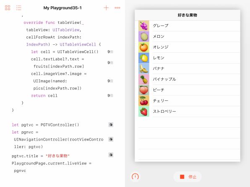Open result viewer beside UINavigationController line
250x187 pixels.
pos(111,139)
